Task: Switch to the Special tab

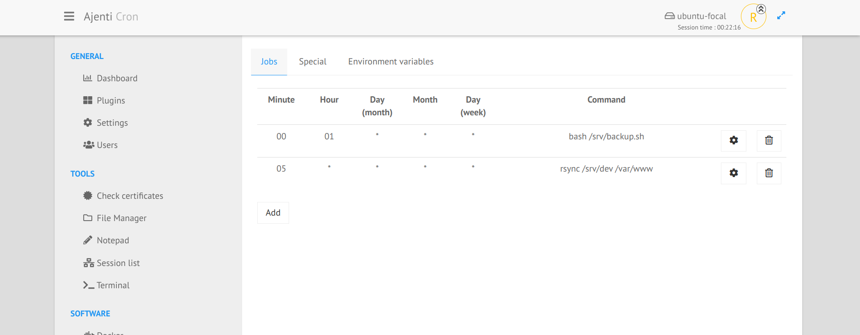Action: 312,62
